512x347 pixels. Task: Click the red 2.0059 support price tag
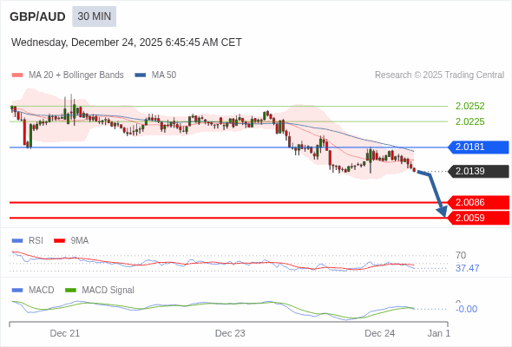tap(478, 218)
